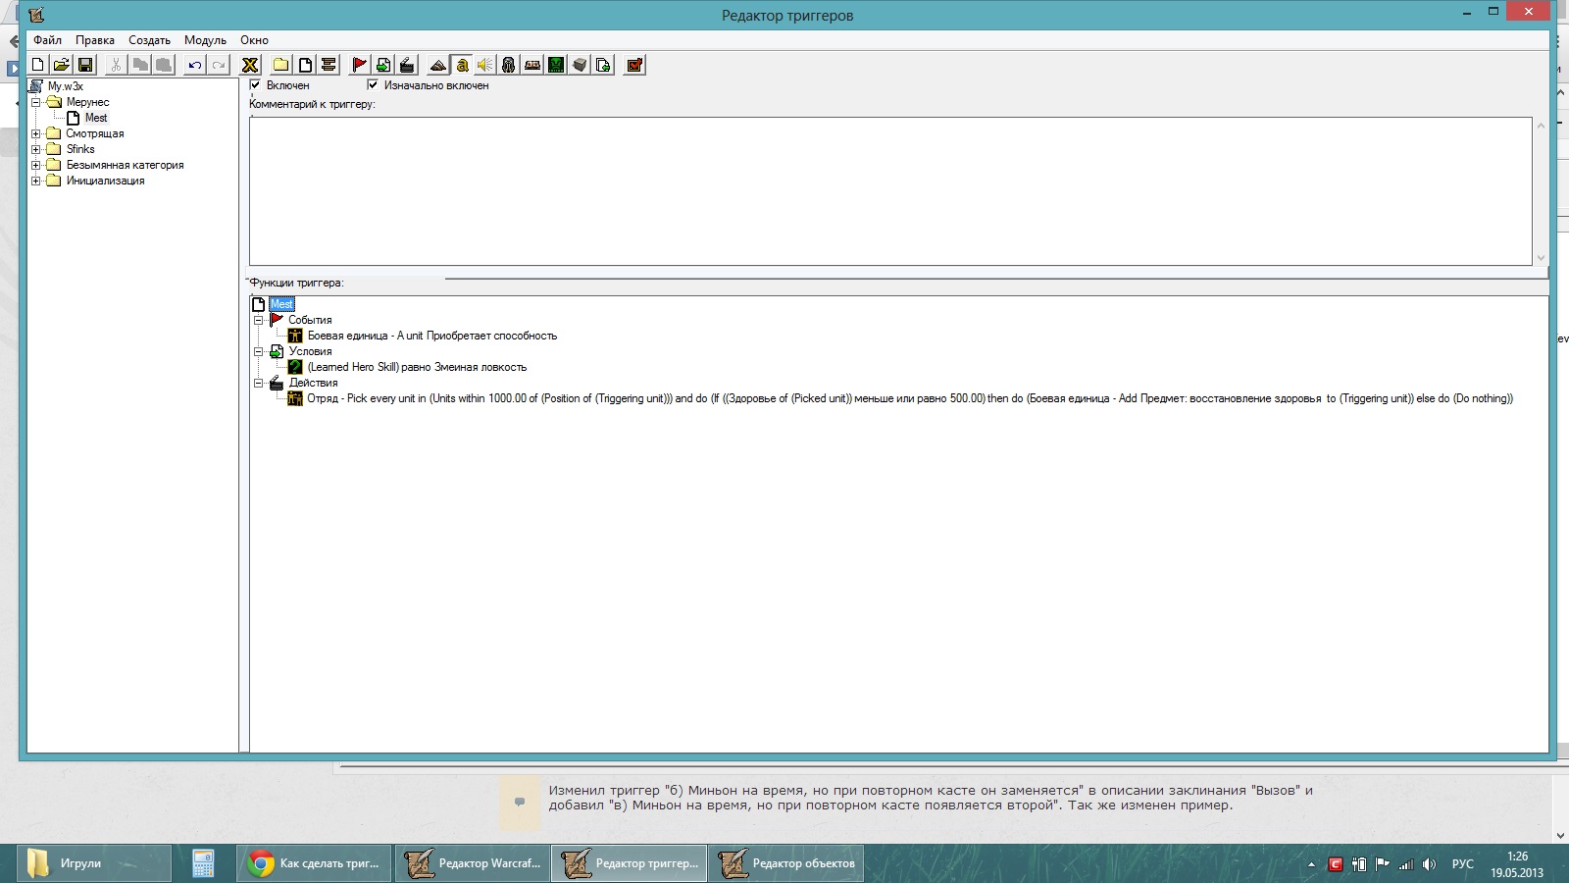Open the AI Editor green face icon

pyautogui.click(x=556, y=65)
